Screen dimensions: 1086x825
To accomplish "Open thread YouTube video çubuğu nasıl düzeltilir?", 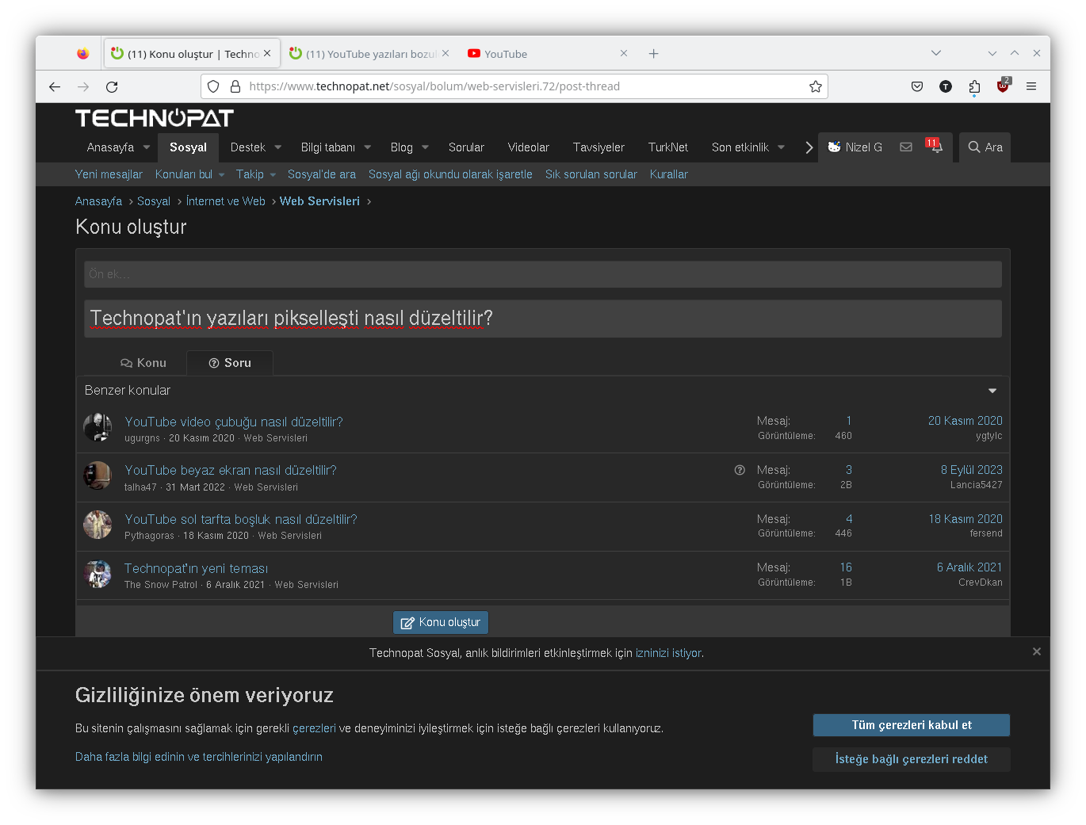I will coord(234,422).
